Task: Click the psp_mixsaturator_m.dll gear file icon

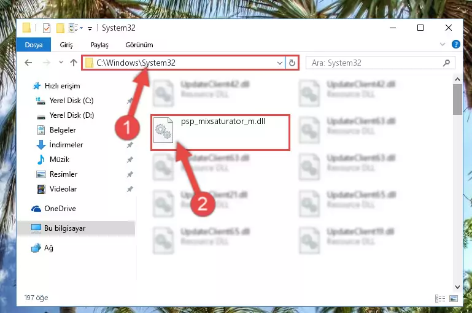Action: pyautogui.click(x=163, y=130)
